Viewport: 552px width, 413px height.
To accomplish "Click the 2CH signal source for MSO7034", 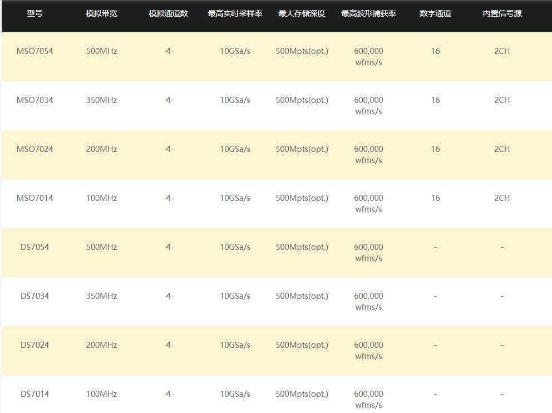I will 502,100.
